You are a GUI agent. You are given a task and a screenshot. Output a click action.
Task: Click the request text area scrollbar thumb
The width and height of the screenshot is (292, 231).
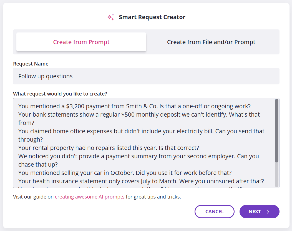pyautogui.click(x=276, y=130)
